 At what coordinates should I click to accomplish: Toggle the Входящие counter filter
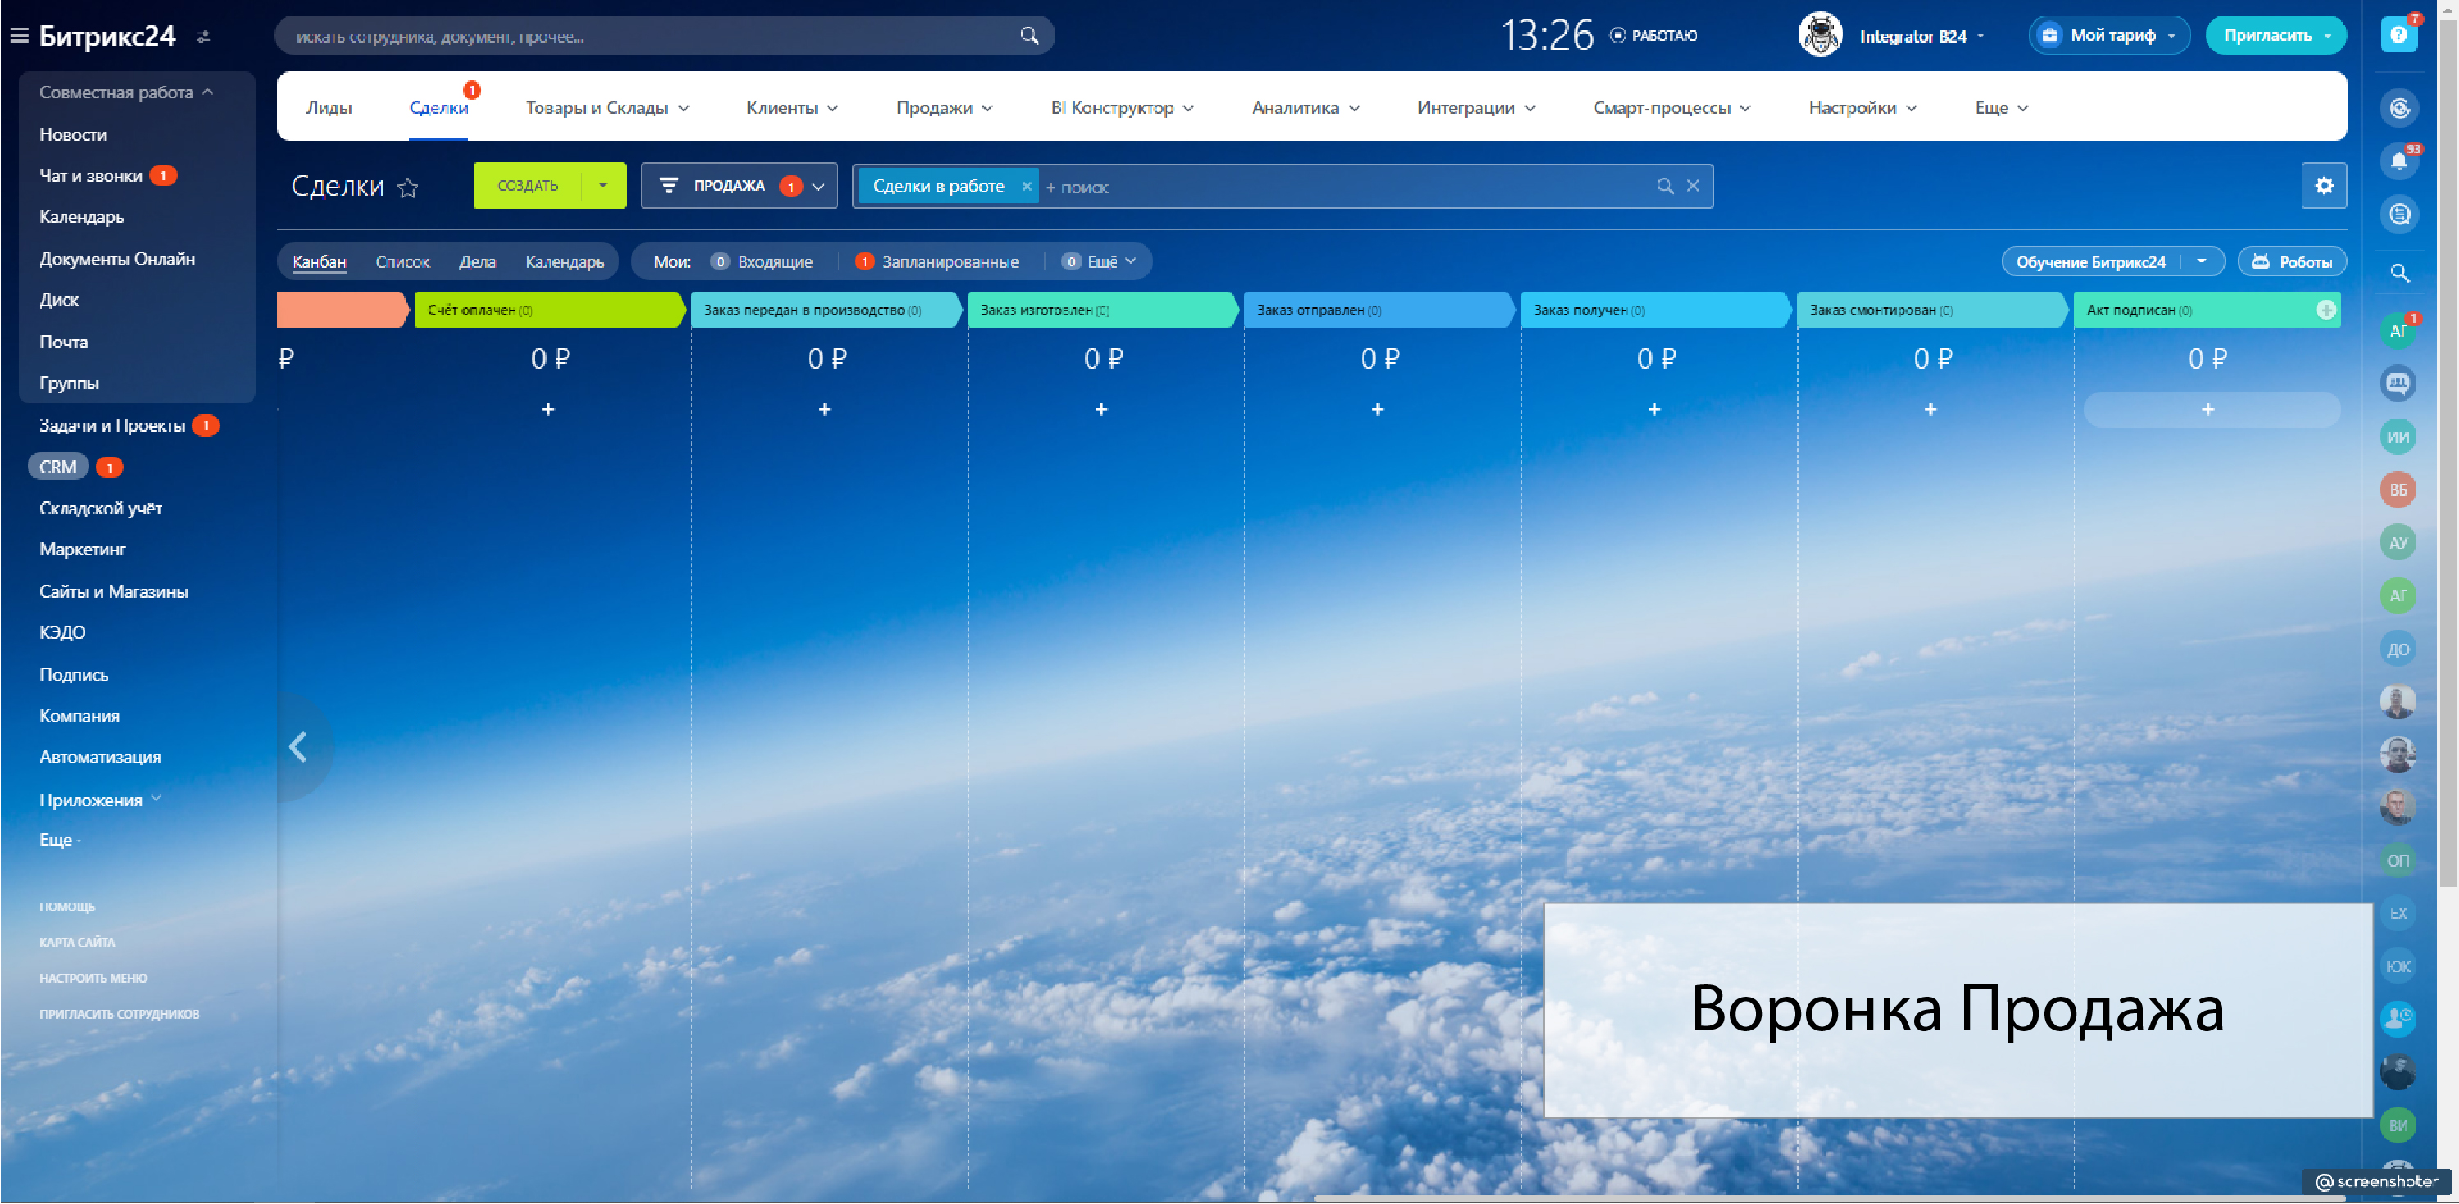click(763, 262)
